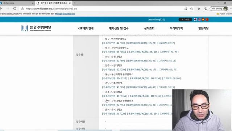The image size is (232, 131).
Task: Close the 평가접수 결제 tab
Action: point(70,3)
